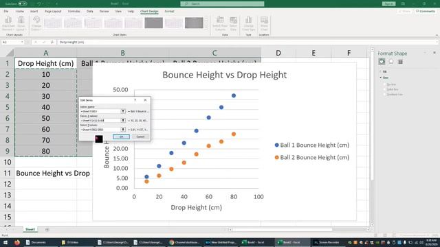Click the Comments button icon
This screenshot has width=440, height=247.
(417, 11)
